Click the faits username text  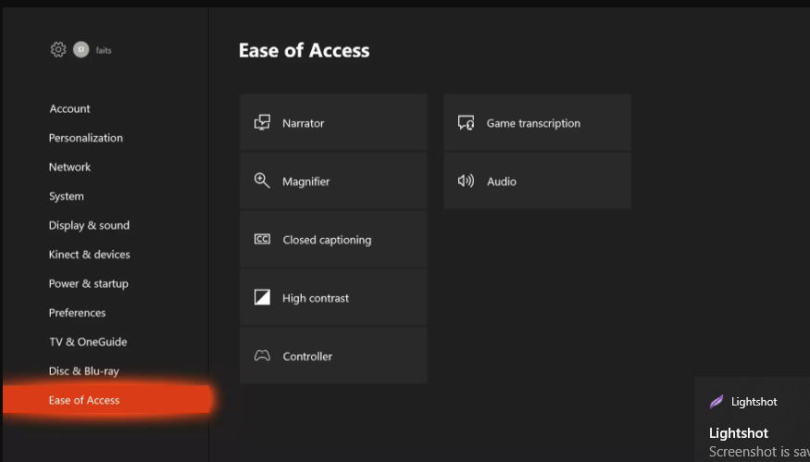tap(104, 50)
